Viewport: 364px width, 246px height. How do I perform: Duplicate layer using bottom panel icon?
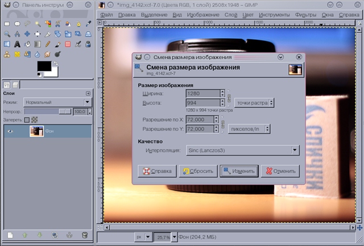[x=55, y=235]
